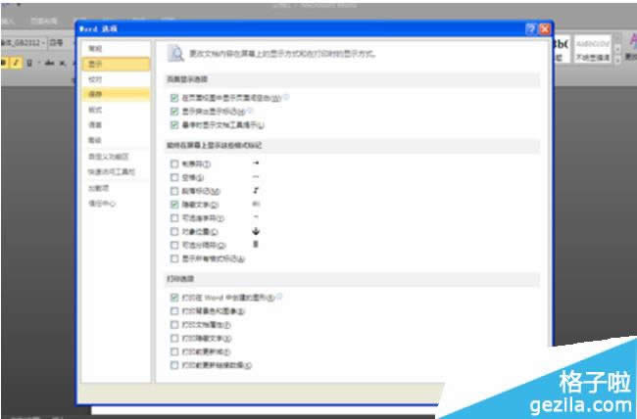
Task: Click the Strikethrough button in Word ribbon
Action: 50,63
